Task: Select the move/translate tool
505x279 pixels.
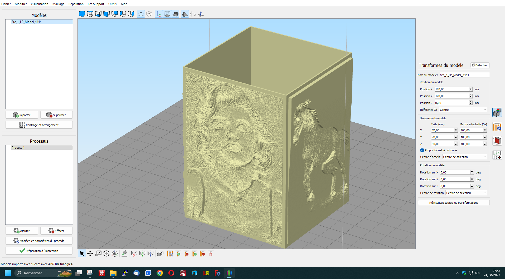Action: coord(90,254)
